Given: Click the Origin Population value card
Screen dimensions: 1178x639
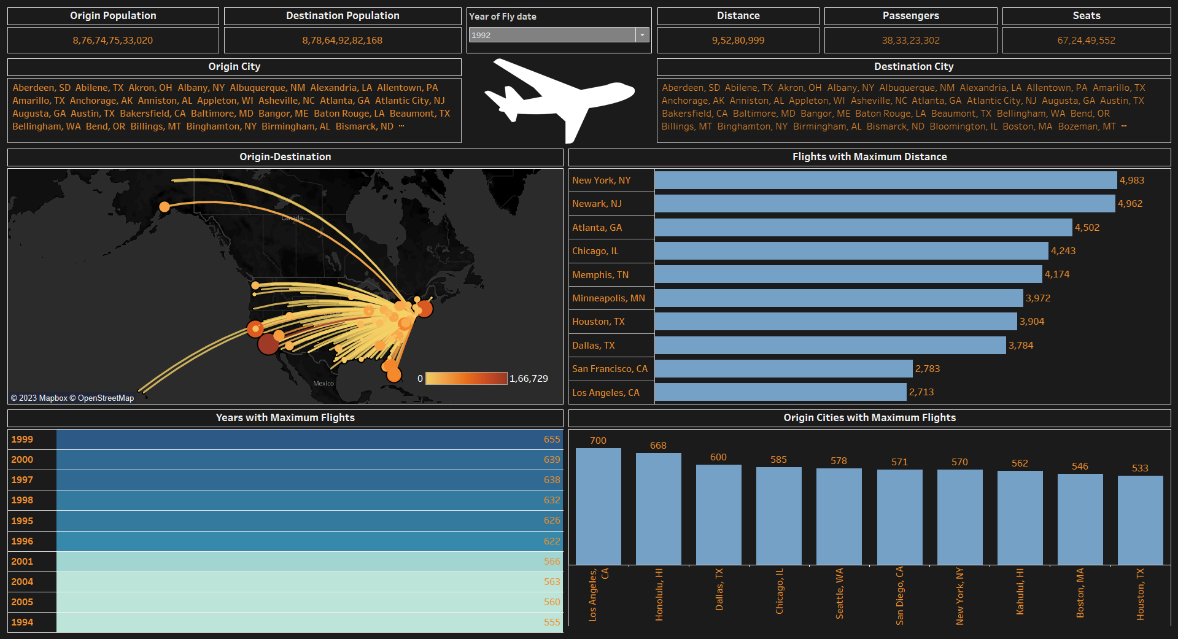Looking at the screenshot, I should pos(113,41).
